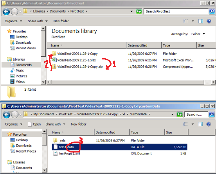Expand address history dropdown in customData window
The height and width of the screenshot is (174, 216).
point(172,115)
